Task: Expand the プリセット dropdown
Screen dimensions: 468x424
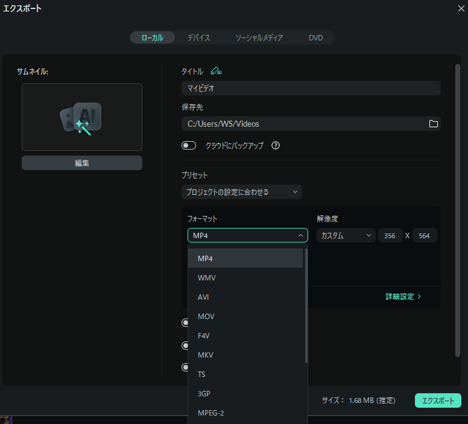Action: click(x=242, y=192)
